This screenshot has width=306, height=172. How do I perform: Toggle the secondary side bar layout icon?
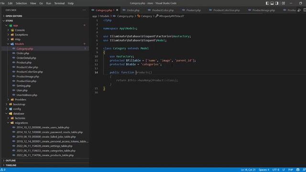pos(277,3)
